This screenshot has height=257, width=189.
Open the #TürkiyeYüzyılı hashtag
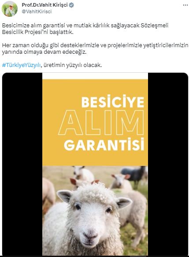(x=21, y=65)
